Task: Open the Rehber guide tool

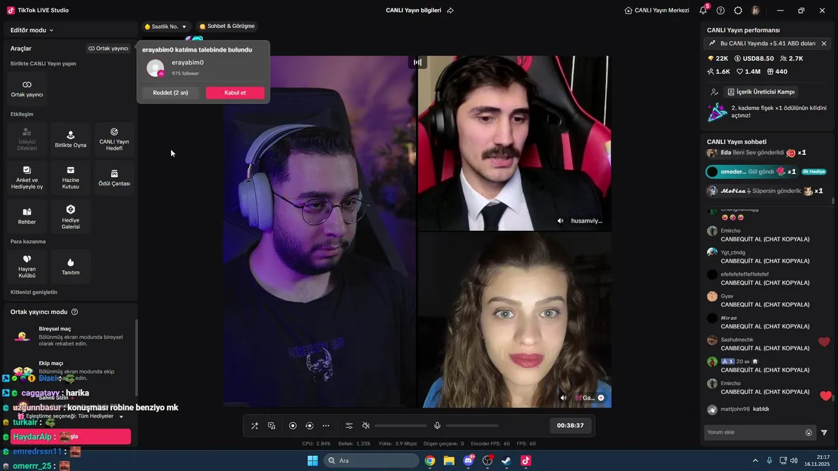Action: (x=27, y=216)
